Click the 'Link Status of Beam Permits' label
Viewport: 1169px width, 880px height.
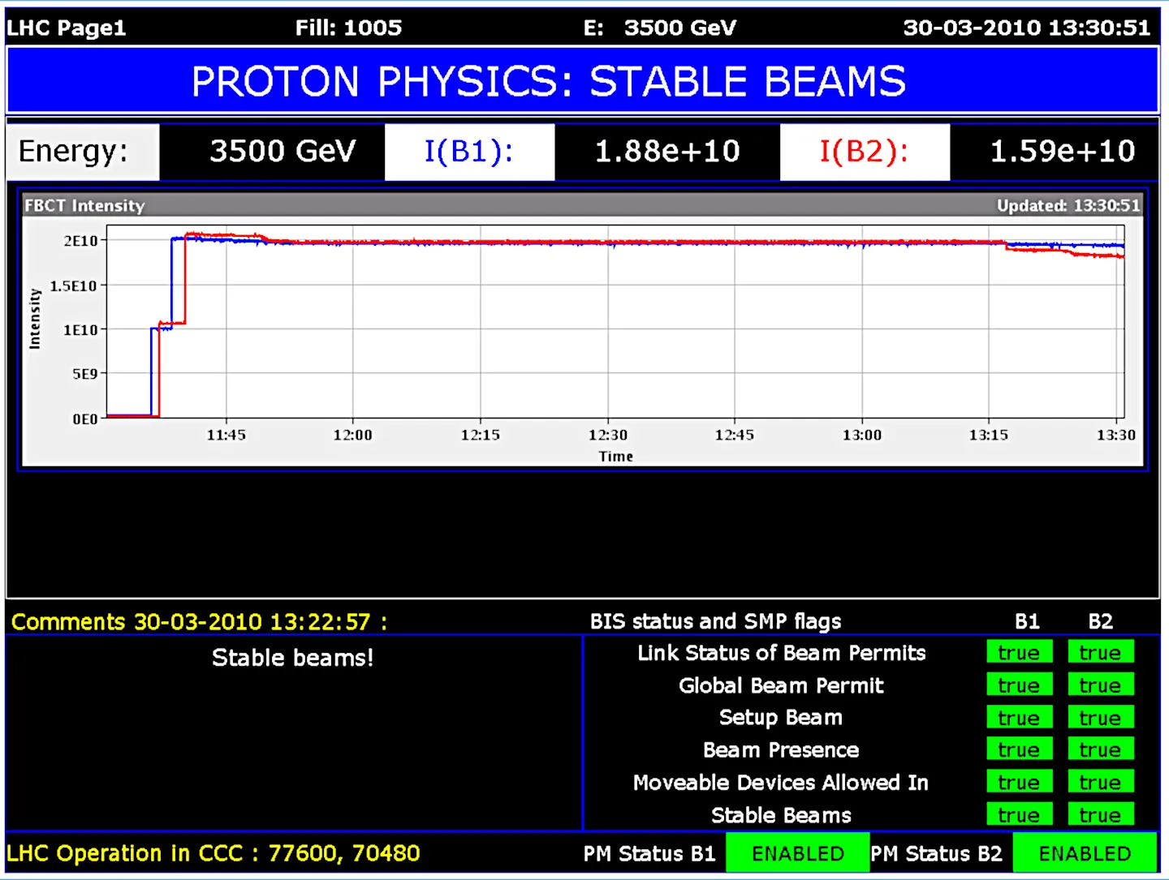[781, 653]
